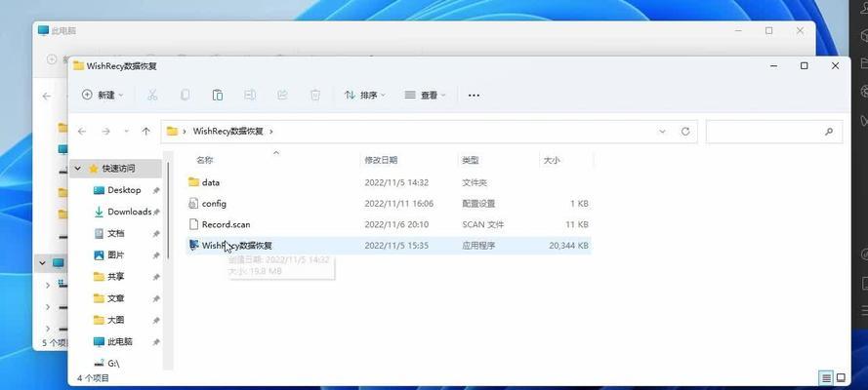
Task: Click the search magnifier icon
Action: [829, 132]
